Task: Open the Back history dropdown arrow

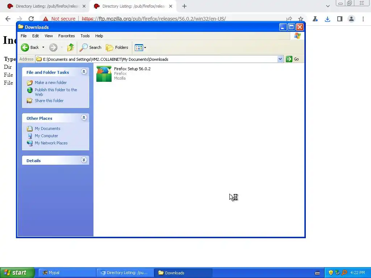Action: (43, 47)
